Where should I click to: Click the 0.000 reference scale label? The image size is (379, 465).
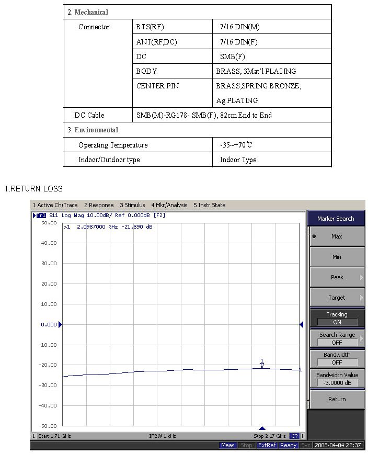[x=49, y=324]
